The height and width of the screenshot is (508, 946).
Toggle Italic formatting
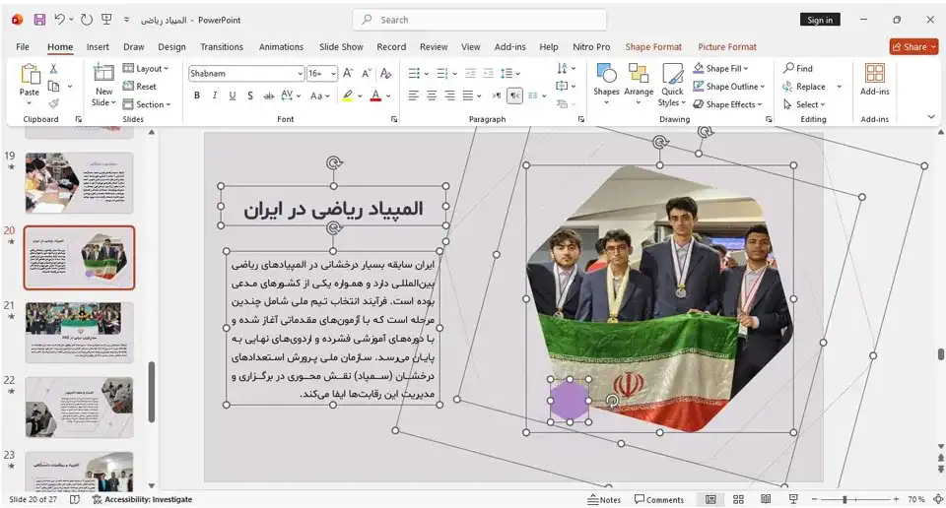(215, 95)
